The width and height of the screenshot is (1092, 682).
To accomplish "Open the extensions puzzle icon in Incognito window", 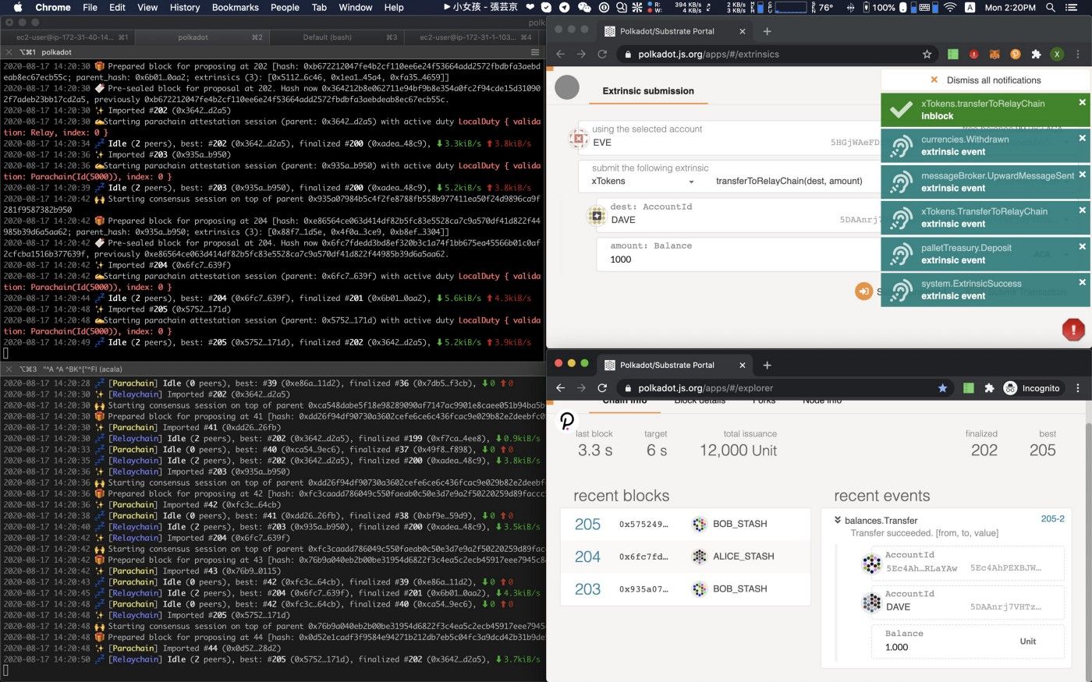I will click(989, 388).
